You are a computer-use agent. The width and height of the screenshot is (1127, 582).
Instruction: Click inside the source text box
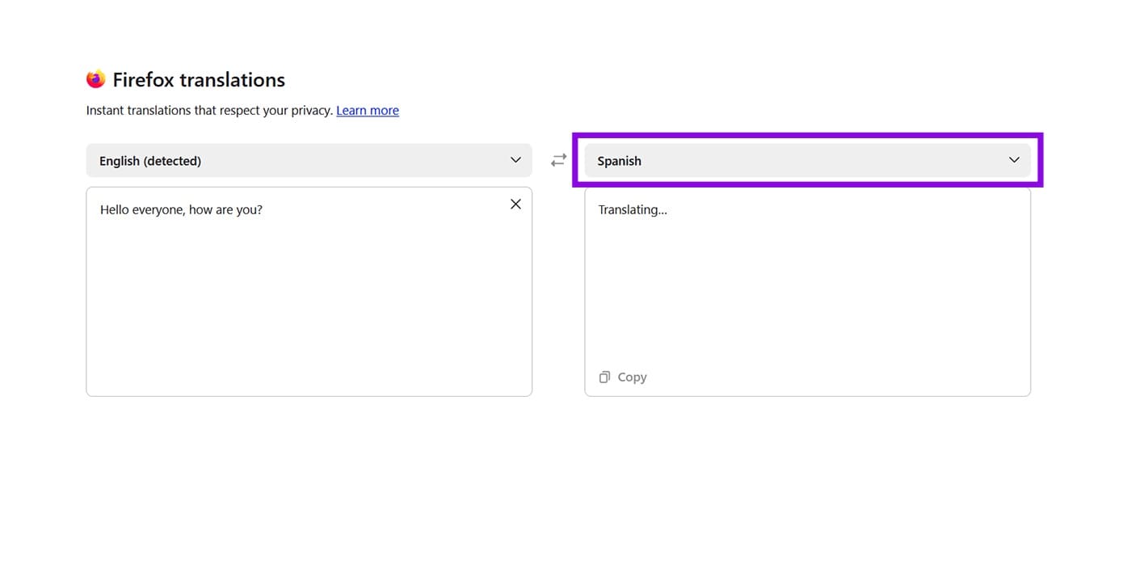(x=309, y=292)
